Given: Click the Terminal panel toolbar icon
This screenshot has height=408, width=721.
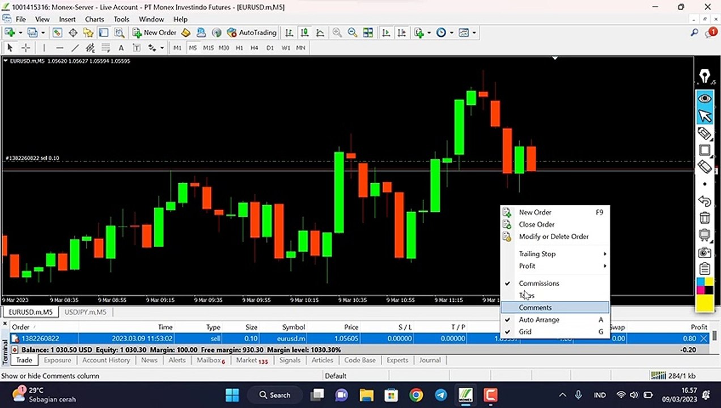Looking at the screenshot, I should [x=103, y=33].
